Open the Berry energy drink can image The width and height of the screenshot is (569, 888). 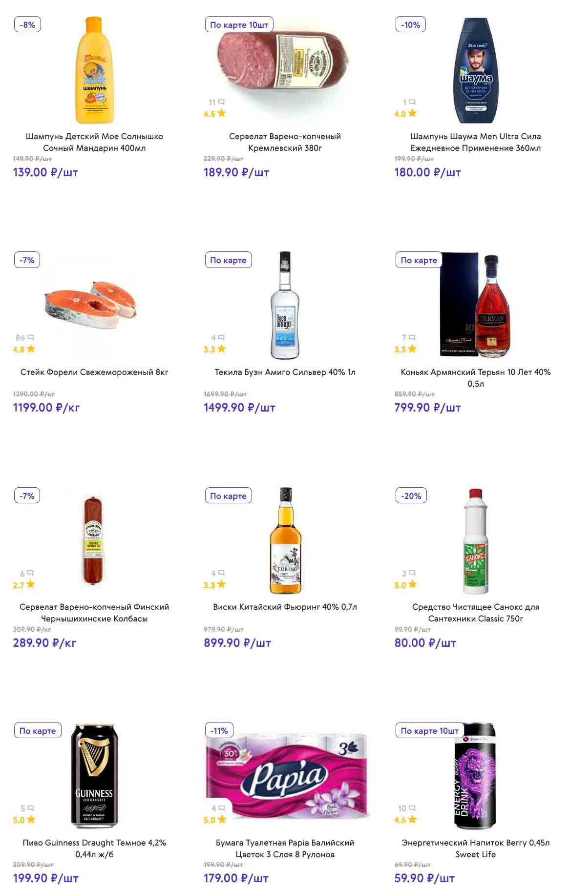coord(475,776)
